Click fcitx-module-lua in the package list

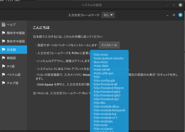(105, 114)
